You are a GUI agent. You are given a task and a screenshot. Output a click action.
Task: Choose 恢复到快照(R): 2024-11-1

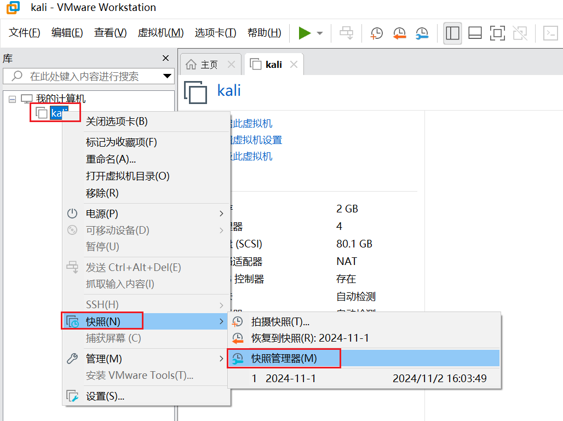(364, 338)
